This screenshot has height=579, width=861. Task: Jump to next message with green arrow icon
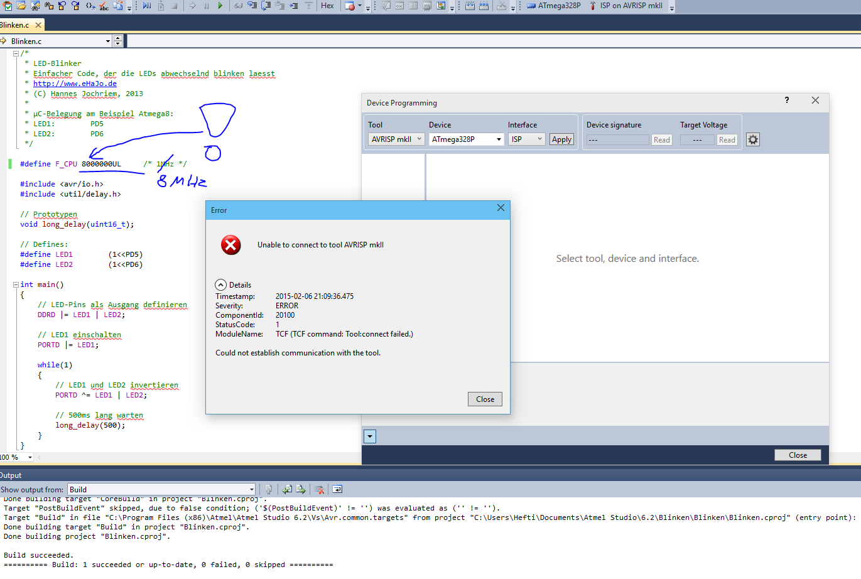pos(300,489)
